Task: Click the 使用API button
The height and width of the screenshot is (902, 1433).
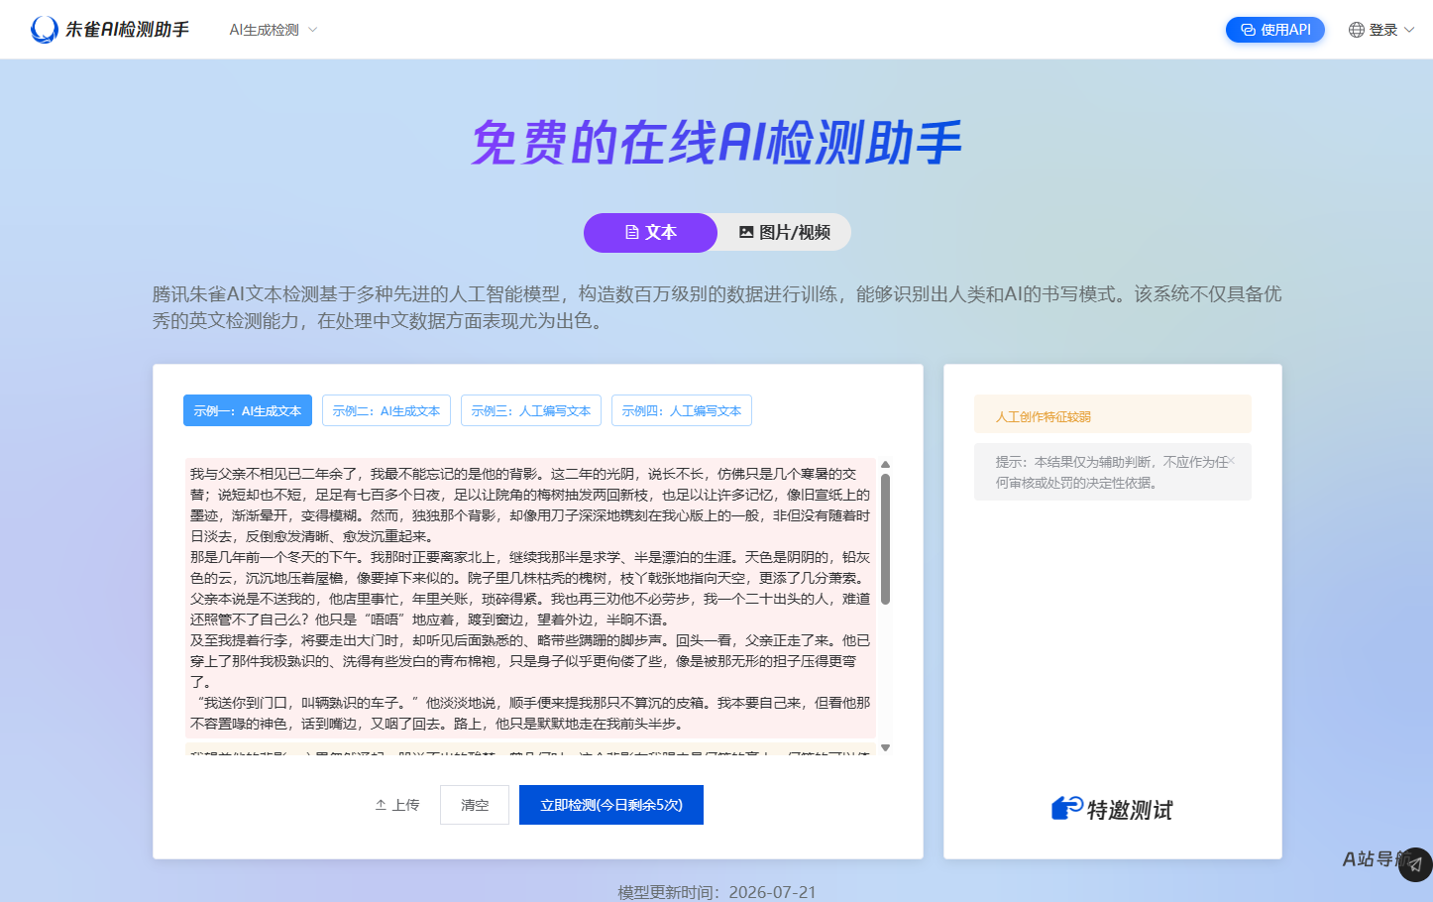Action: tap(1275, 30)
